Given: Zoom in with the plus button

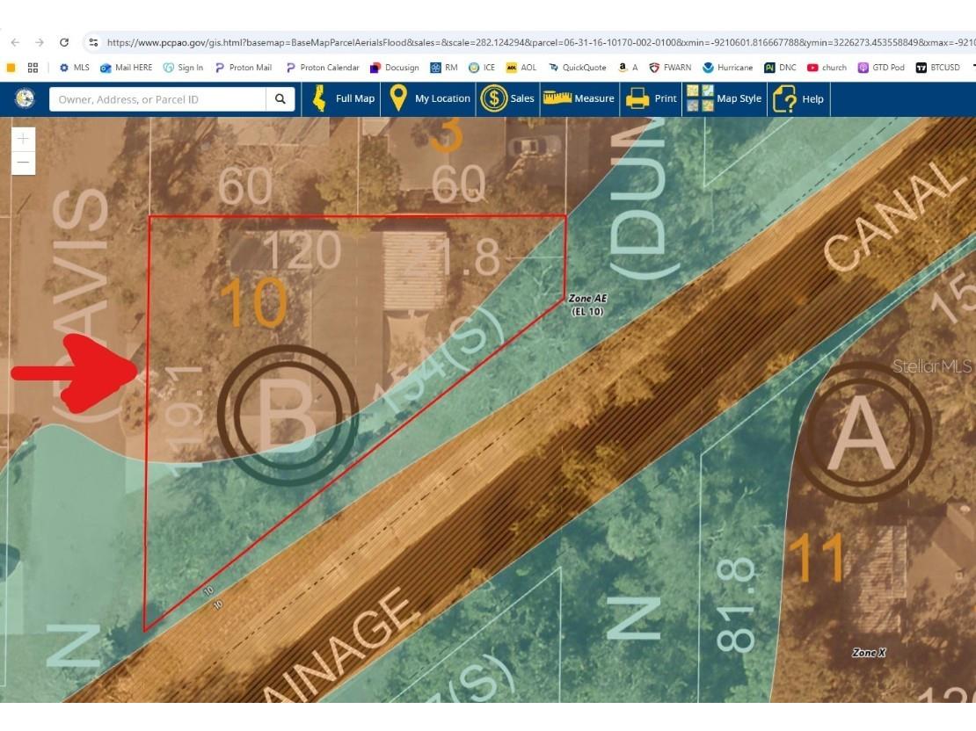Looking at the screenshot, I should tap(24, 140).
